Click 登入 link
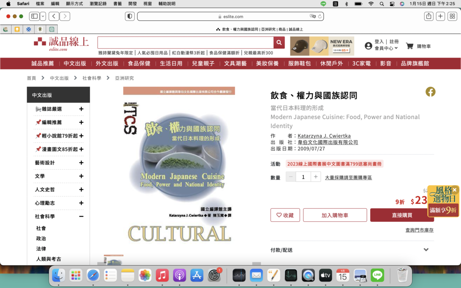Screen dimensions: 461x288 (379, 42)
